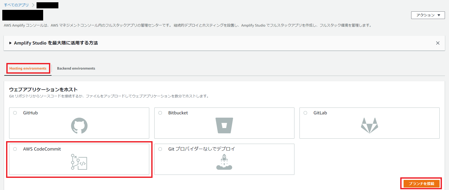449x190 pixels.
Task: Switch to the Hosting environments tab
Action: (x=28, y=68)
